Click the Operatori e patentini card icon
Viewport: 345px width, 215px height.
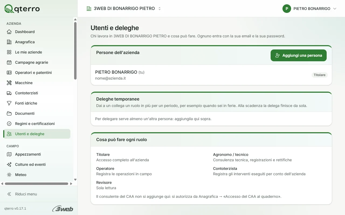[9, 73]
